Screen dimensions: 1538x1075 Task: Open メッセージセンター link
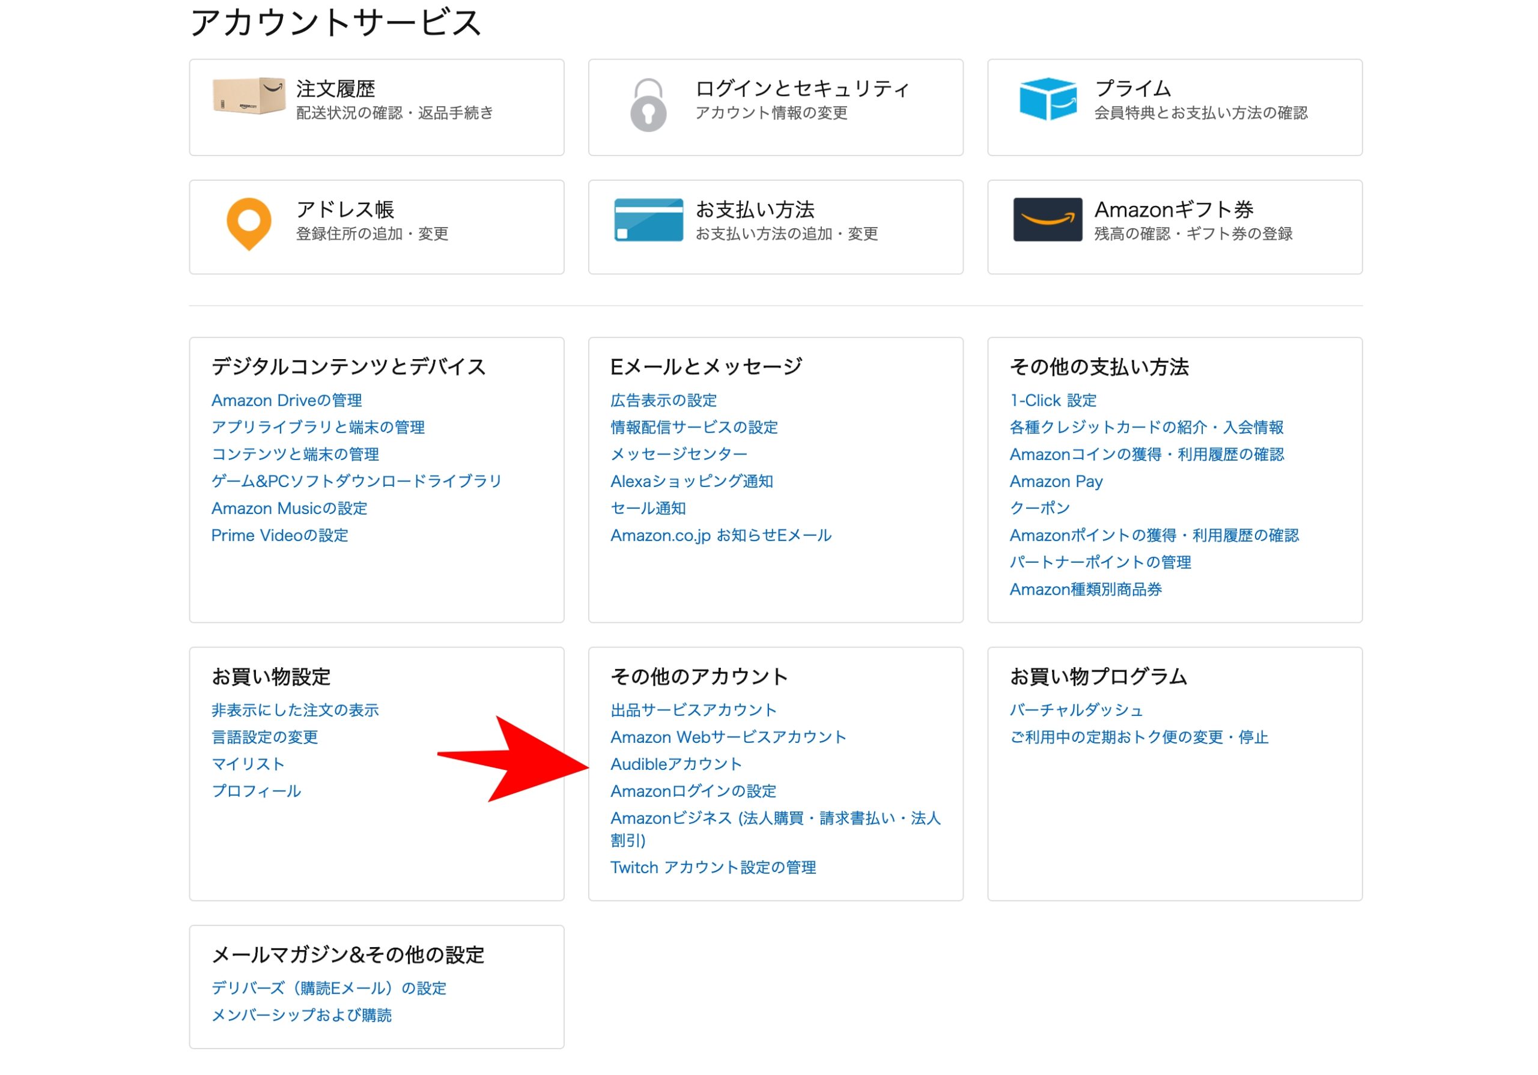pyautogui.click(x=678, y=454)
